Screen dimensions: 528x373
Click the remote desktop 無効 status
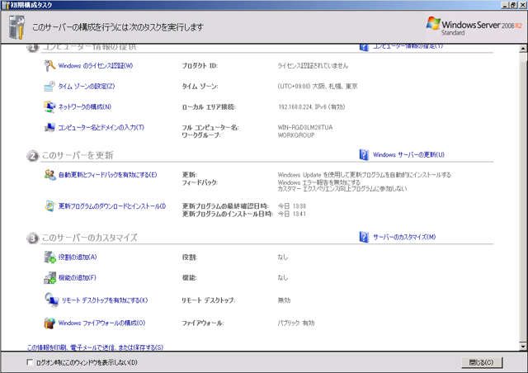[x=284, y=300]
